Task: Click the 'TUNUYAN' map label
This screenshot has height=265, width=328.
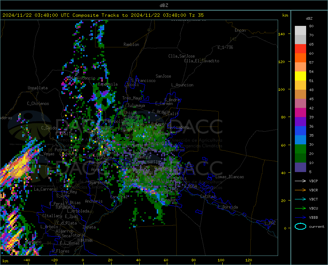Action: (x=85, y=241)
